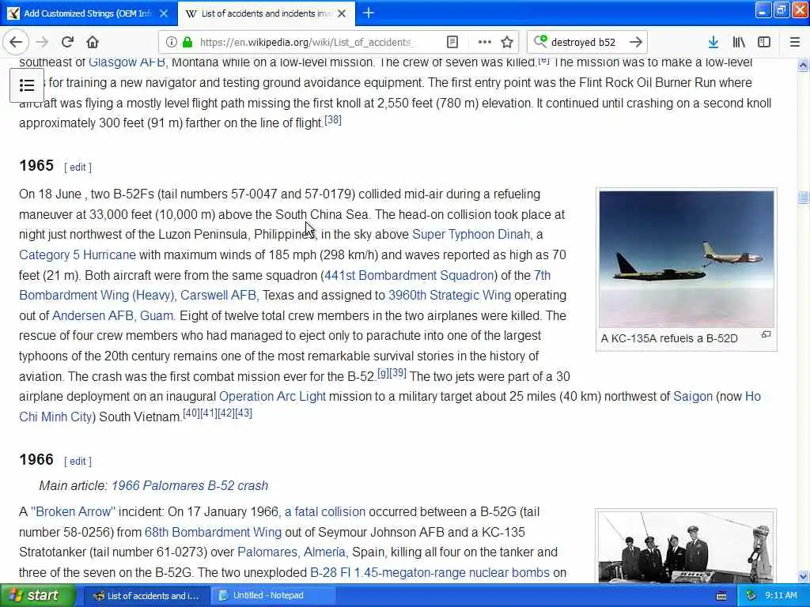Click the page scrollbar up arrow

click(x=804, y=66)
